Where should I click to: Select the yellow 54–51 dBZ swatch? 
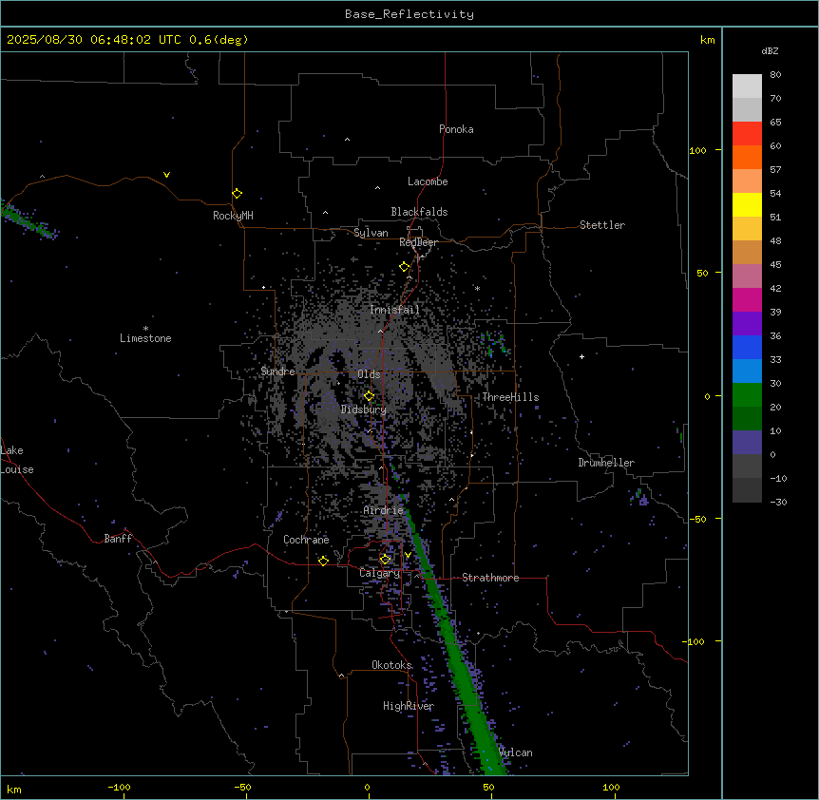(747, 204)
